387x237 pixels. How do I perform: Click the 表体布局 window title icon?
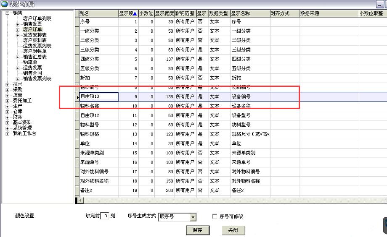[x=4, y=4]
